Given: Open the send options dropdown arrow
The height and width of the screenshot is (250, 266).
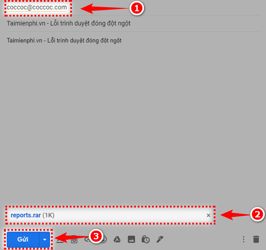Looking at the screenshot, I should (45, 239).
